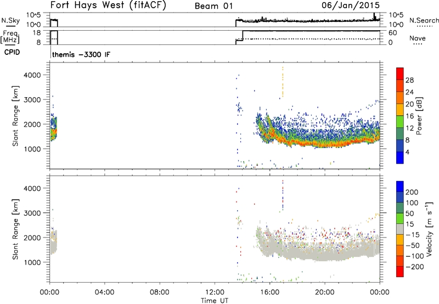Click the yellow vertical streak near 17:00 in power panel
The image size is (439, 304).
point(283,82)
